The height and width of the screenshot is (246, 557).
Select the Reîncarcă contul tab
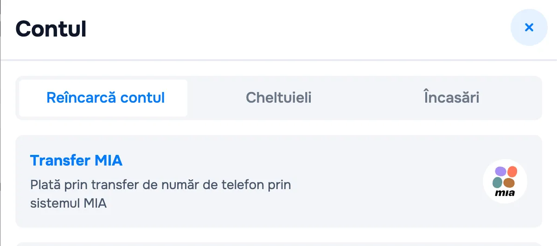pyautogui.click(x=105, y=98)
